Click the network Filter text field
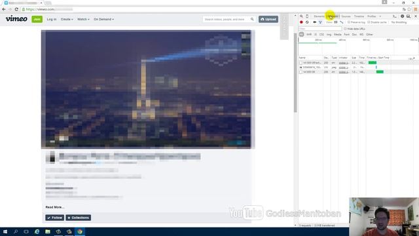 320,29
